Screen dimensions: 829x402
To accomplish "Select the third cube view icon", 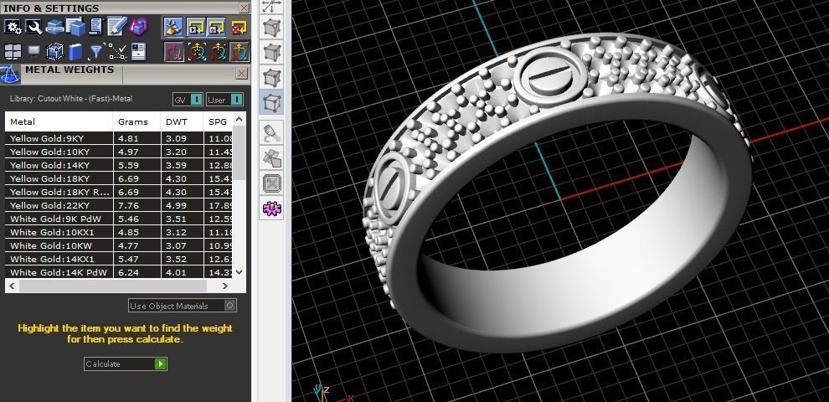I will pos(272,77).
